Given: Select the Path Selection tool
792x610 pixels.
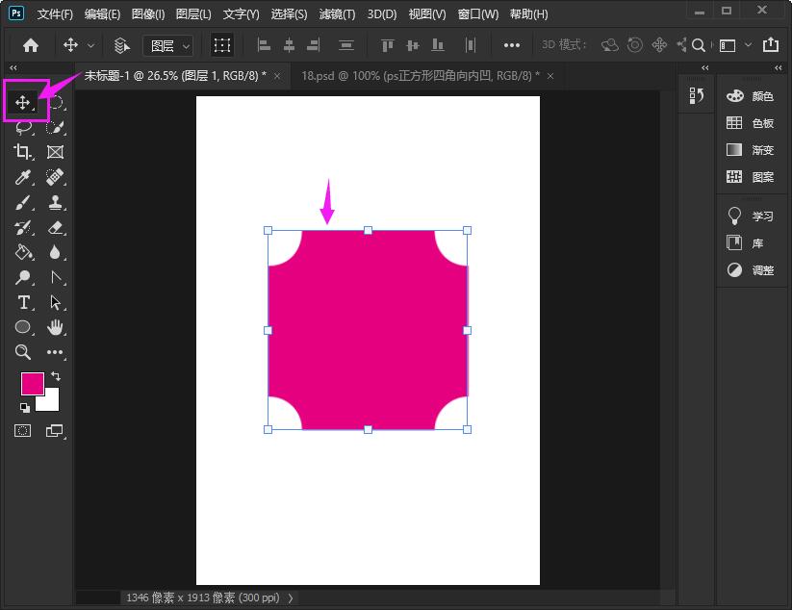Looking at the screenshot, I should [x=56, y=302].
